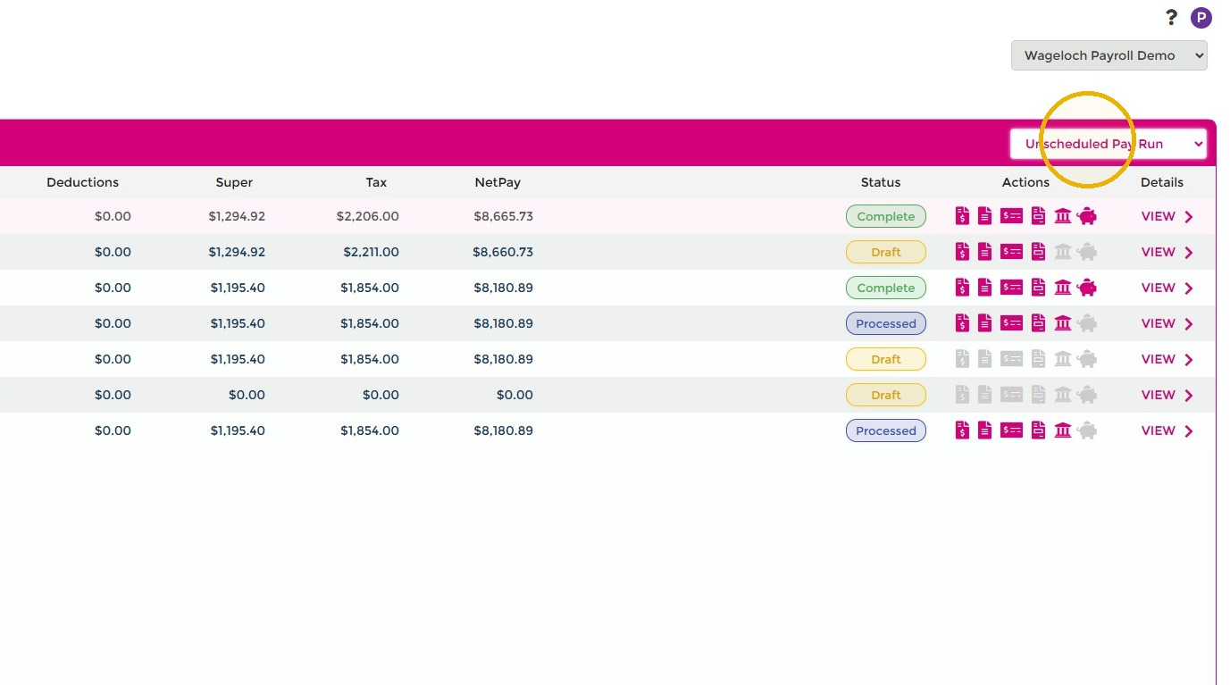
Task: Expand the Unscheduled Pay Run dropdown
Action: [1108, 144]
